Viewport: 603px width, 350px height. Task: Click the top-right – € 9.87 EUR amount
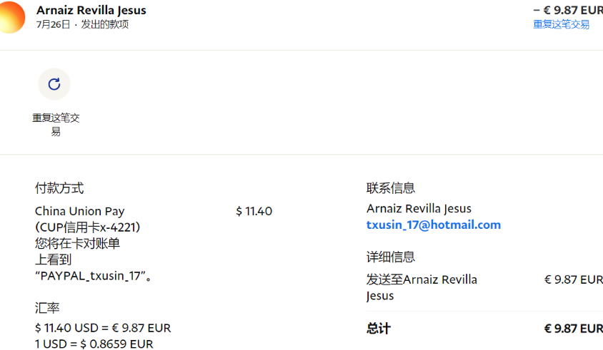pos(568,10)
